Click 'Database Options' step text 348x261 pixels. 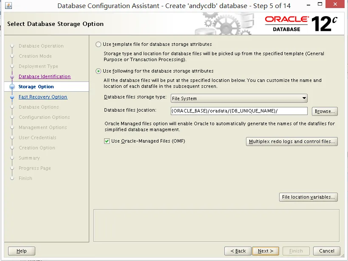tap(39, 107)
